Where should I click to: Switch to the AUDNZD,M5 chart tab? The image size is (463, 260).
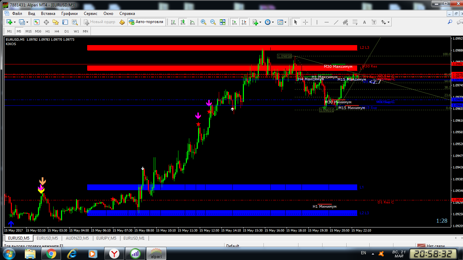click(x=77, y=238)
